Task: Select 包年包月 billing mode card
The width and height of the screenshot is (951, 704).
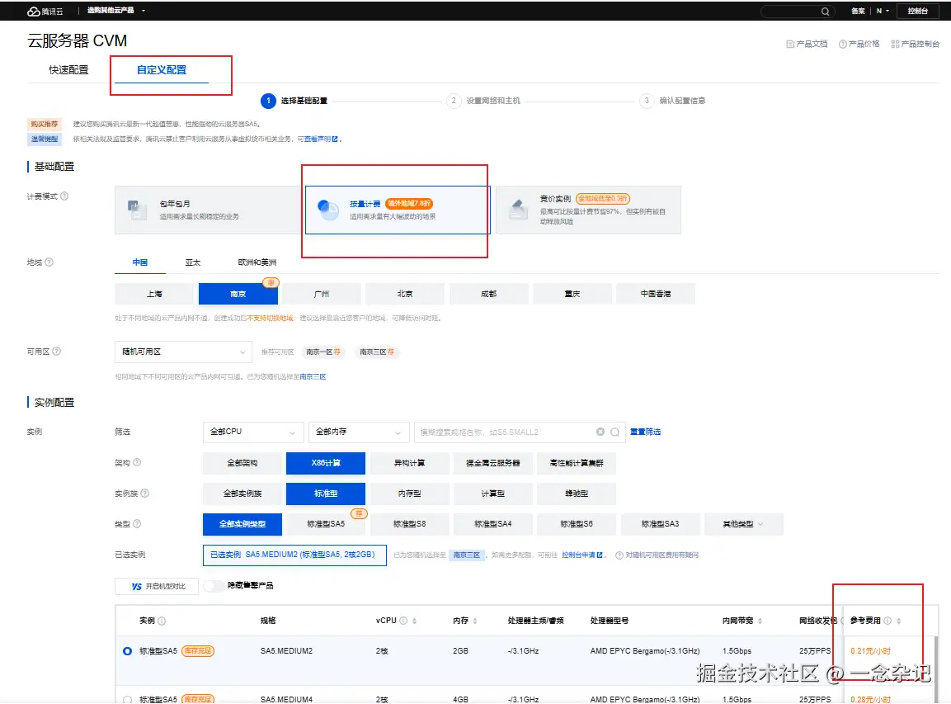Action: click(x=207, y=210)
